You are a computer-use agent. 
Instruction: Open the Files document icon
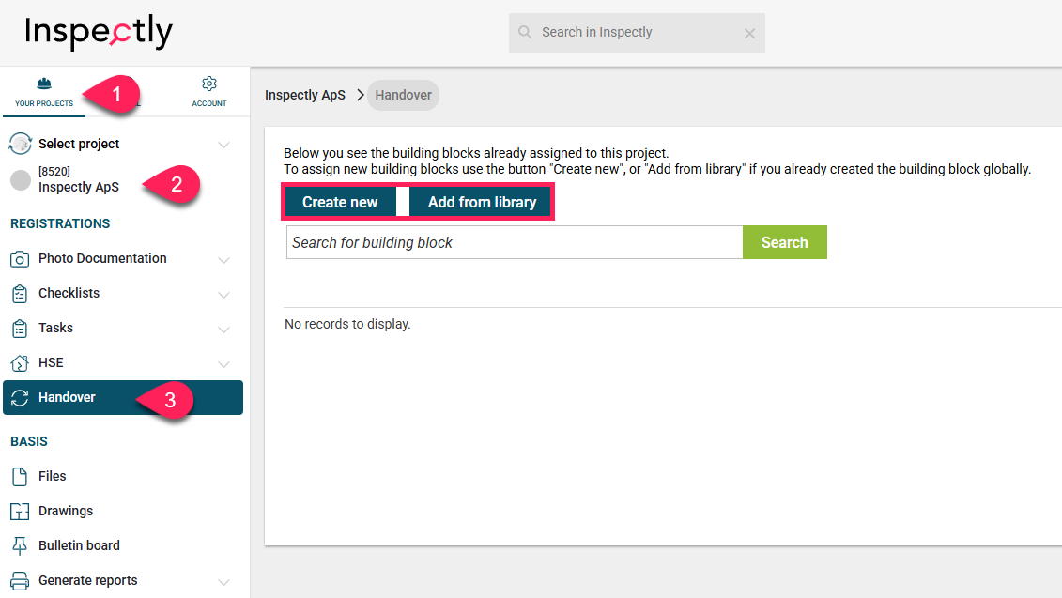(x=20, y=476)
